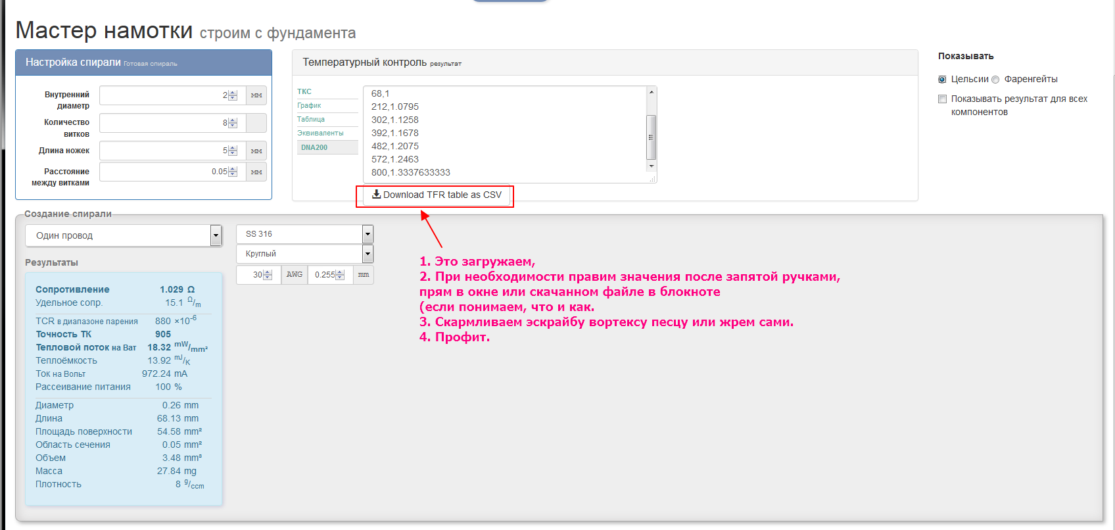Open the Один провод dropdown

pos(124,235)
